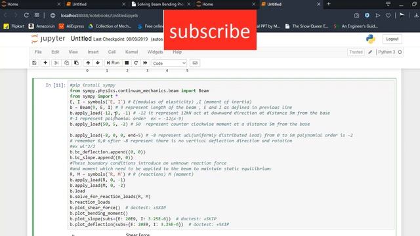Click the ad blocker shield icon

pyautogui.click(x=367, y=16)
